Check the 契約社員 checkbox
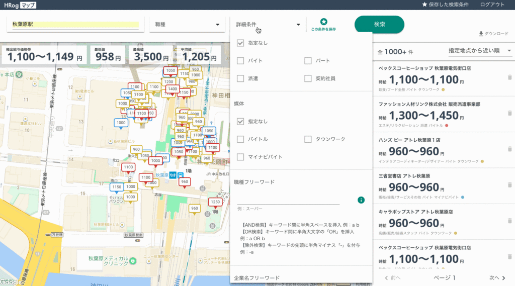The height and width of the screenshot is (286, 515). (308, 78)
